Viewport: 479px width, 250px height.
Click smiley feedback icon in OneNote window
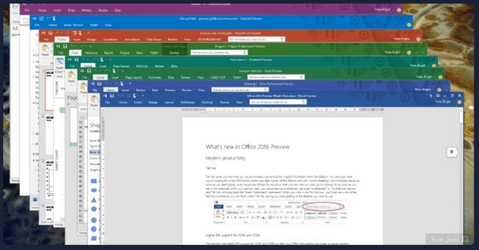(x=399, y=9)
